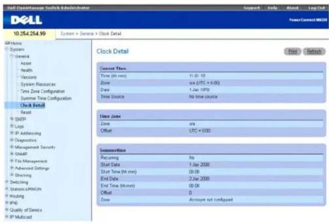The height and width of the screenshot is (223, 329).
Task: Open the Home icon in navigation tree
Action: 7,43
